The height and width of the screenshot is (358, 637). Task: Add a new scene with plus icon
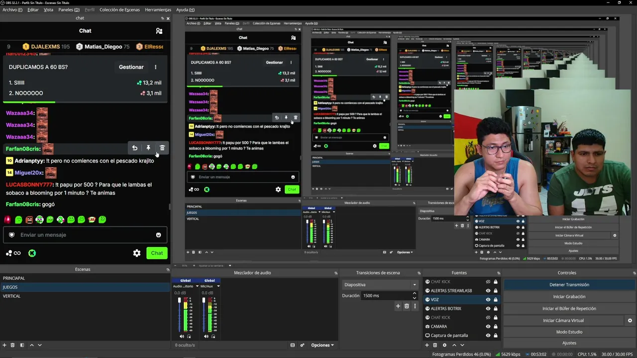pos(4,345)
